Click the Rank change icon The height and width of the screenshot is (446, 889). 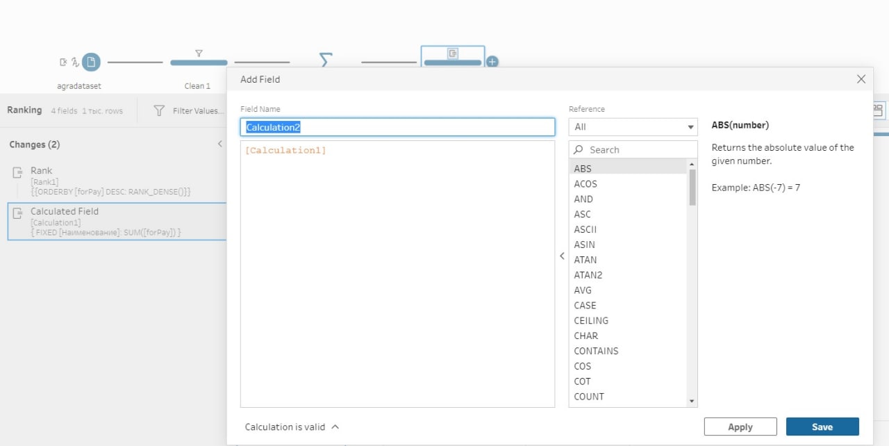point(18,172)
